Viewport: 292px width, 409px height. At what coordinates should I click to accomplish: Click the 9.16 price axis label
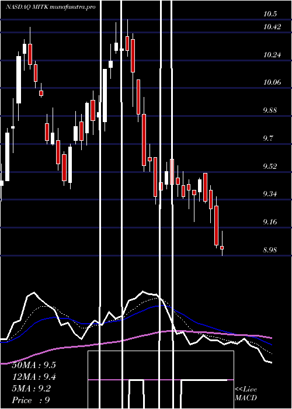click(270, 222)
